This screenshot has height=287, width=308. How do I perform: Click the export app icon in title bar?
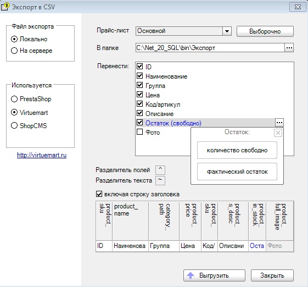coord(5,7)
